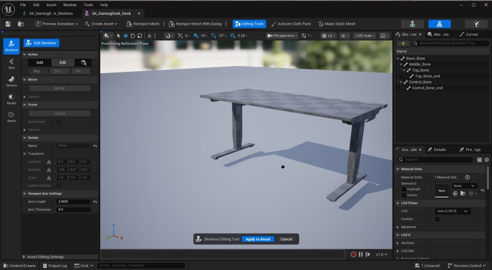This screenshot has width=492, height=270.
Task: Click the highlighted mesh editor mode icon
Action: (x=440, y=24)
